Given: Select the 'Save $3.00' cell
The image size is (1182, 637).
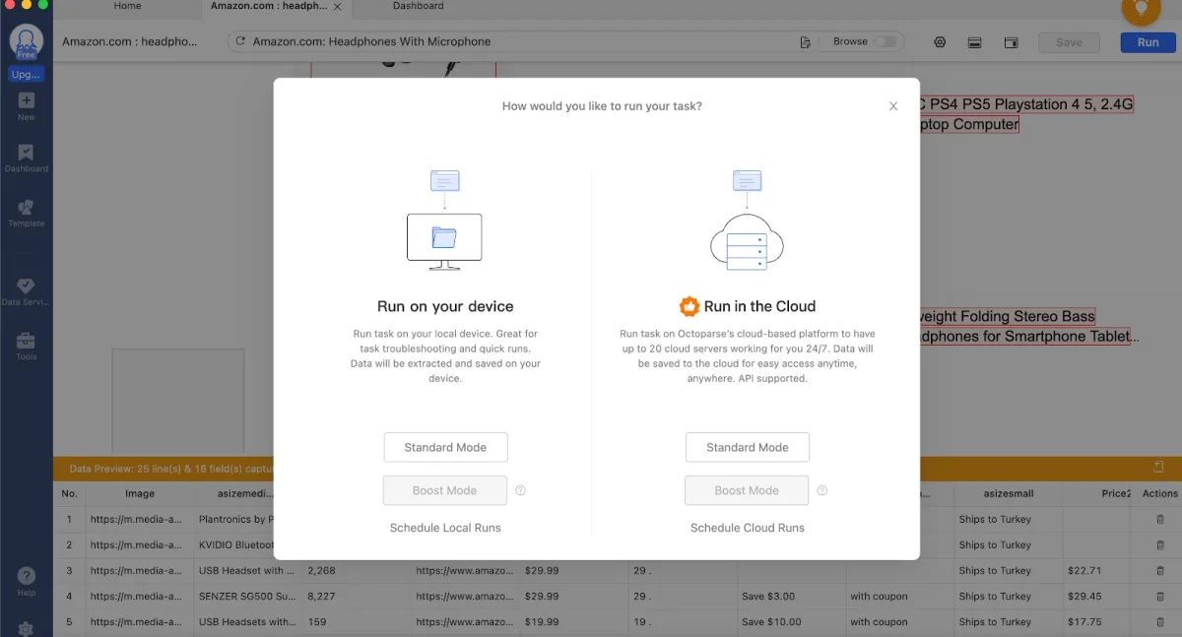Looking at the screenshot, I should (x=792, y=596).
